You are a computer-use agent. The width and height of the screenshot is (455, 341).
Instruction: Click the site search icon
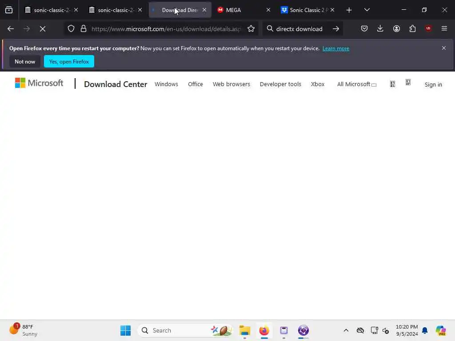[392, 84]
